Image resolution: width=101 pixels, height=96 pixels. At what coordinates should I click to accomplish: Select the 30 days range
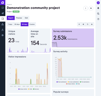click(x=17, y=24)
